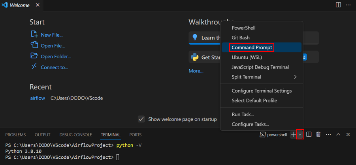Open JavaScript Debug Terminal
Viewport: 356px width, 165px height.
pyautogui.click(x=262, y=67)
